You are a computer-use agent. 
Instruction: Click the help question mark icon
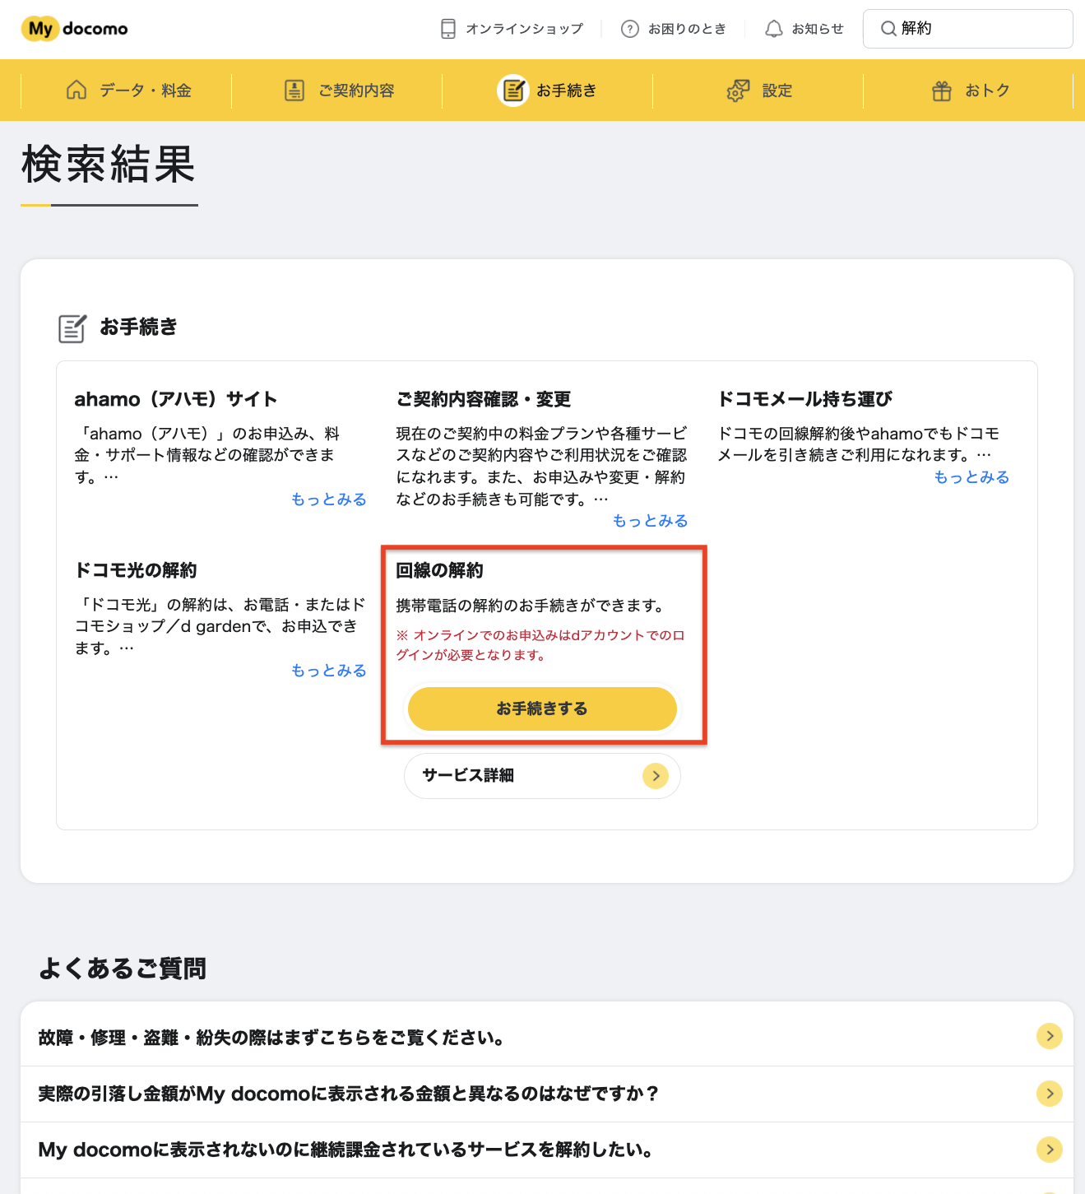[630, 29]
